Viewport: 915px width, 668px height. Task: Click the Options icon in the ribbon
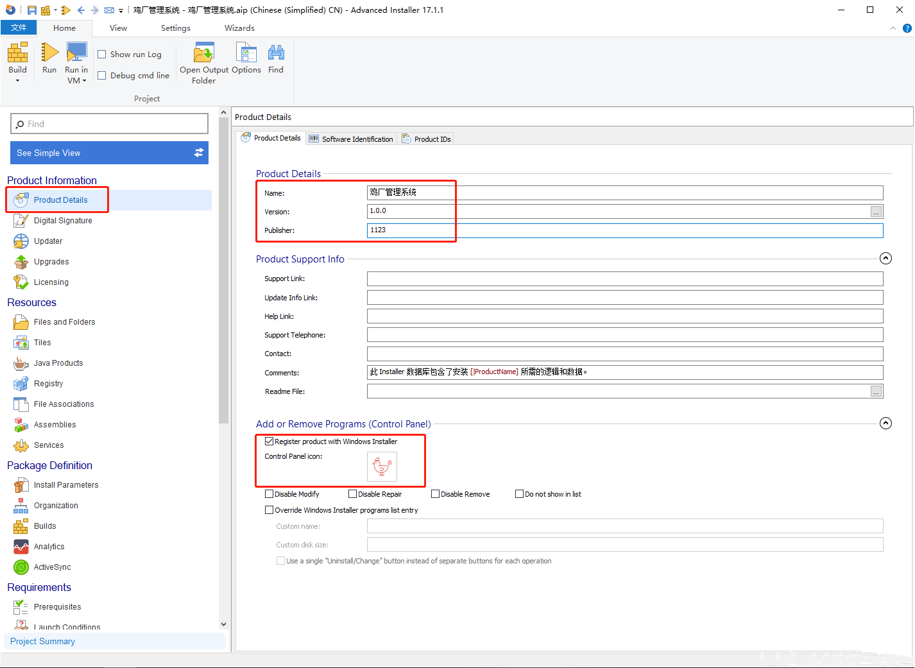(x=246, y=53)
